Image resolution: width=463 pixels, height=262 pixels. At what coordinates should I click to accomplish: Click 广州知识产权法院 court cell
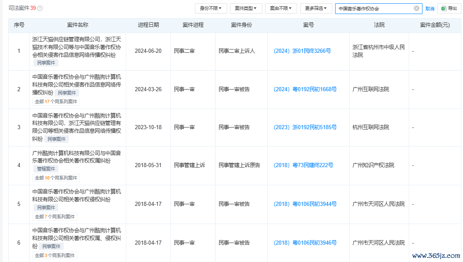[x=373, y=165]
